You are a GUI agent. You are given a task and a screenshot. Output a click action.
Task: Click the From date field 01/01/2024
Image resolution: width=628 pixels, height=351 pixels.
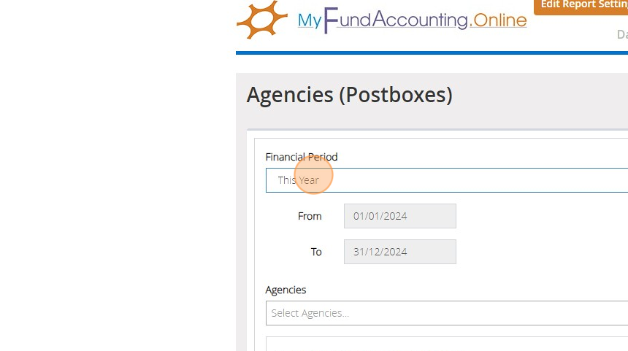click(399, 216)
